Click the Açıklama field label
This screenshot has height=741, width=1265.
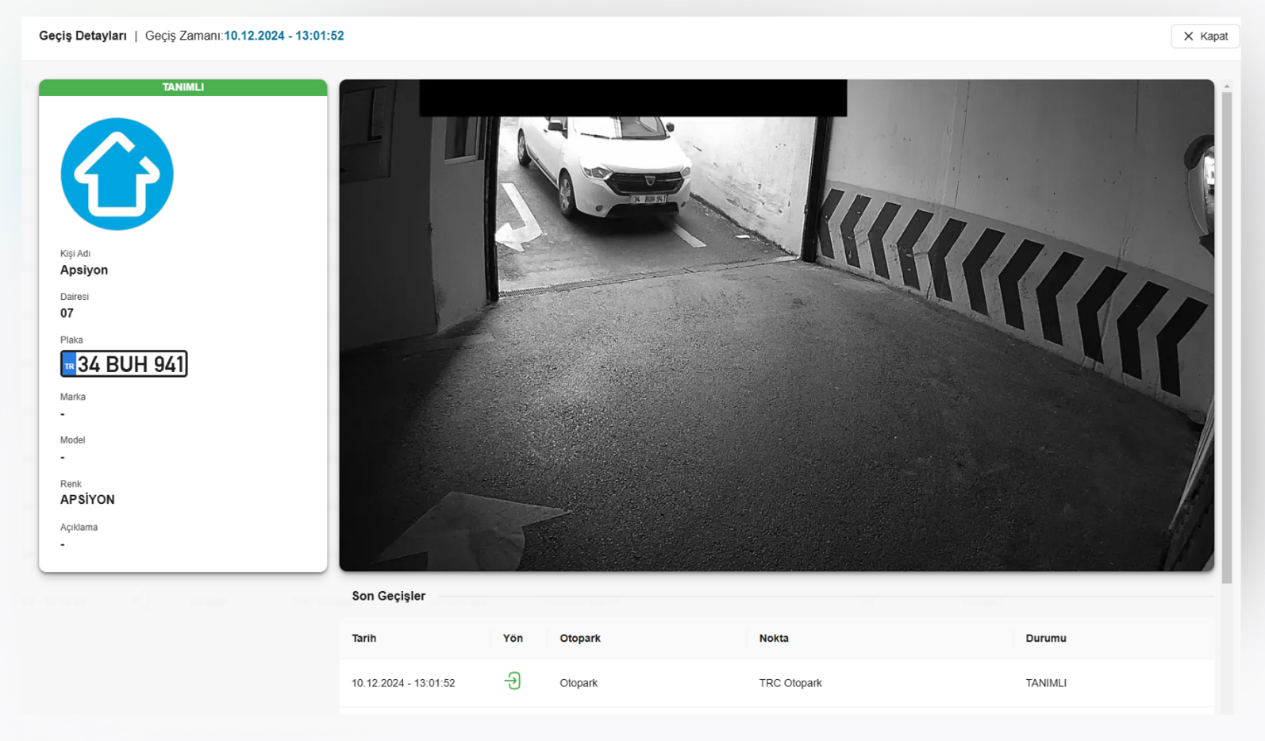(79, 527)
